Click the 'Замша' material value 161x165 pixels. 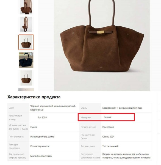pyautogui.click(x=107, y=117)
